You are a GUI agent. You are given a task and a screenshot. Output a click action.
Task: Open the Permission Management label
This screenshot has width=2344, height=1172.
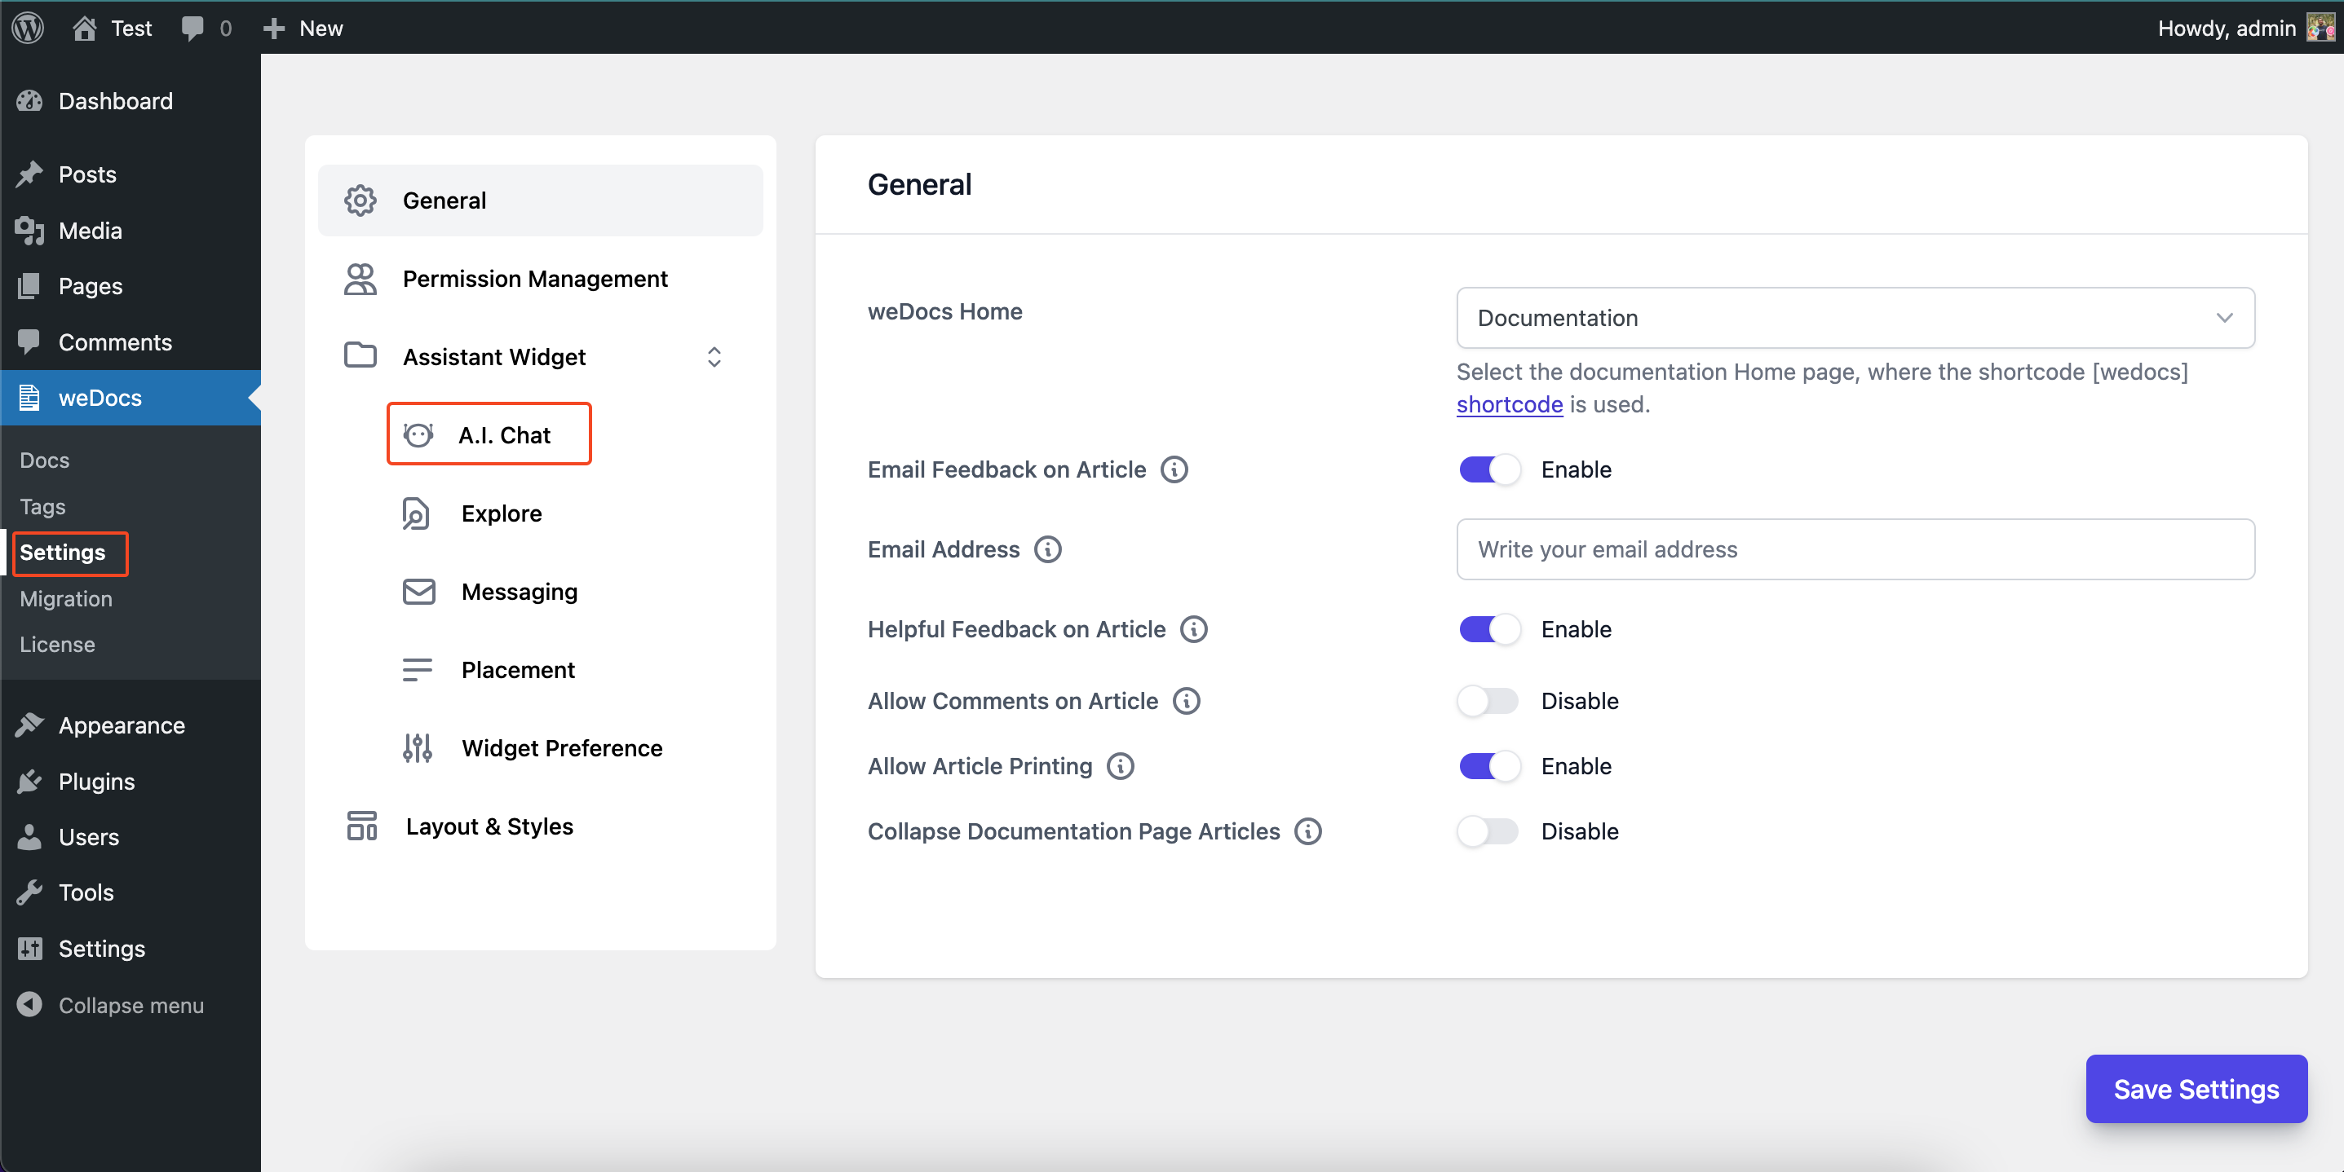coord(535,278)
